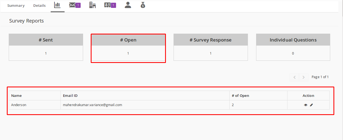Viewport: 343px width, 140px height.
Task: Click the count under # Open
Action: coord(128,53)
